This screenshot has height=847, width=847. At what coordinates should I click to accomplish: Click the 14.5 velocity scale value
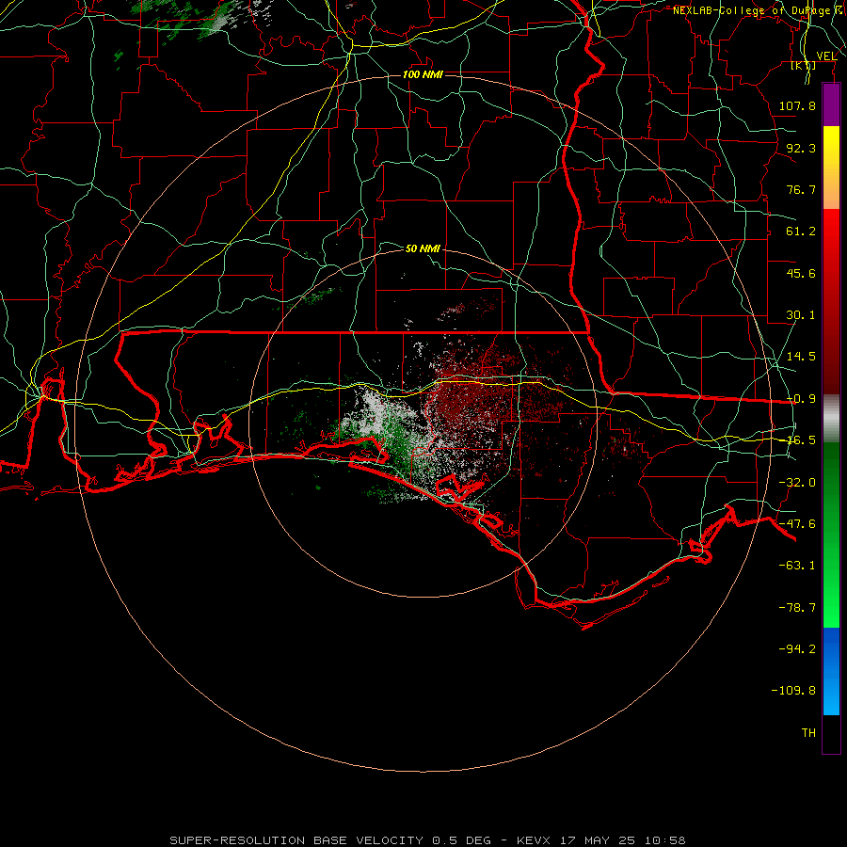coord(801,357)
